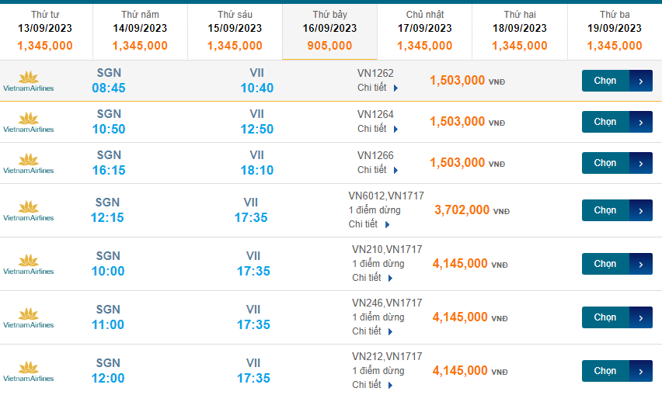Click arrow icon on VN1262 Chọn button
Screen dimensions: 662x395
(641, 81)
